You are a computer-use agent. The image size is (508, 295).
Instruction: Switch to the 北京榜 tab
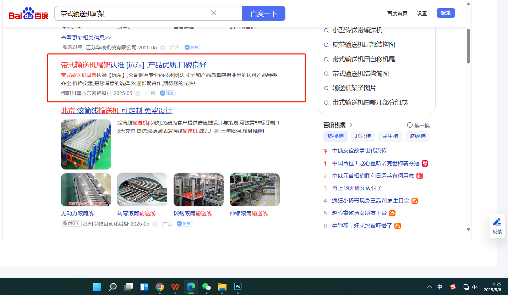coord(362,136)
